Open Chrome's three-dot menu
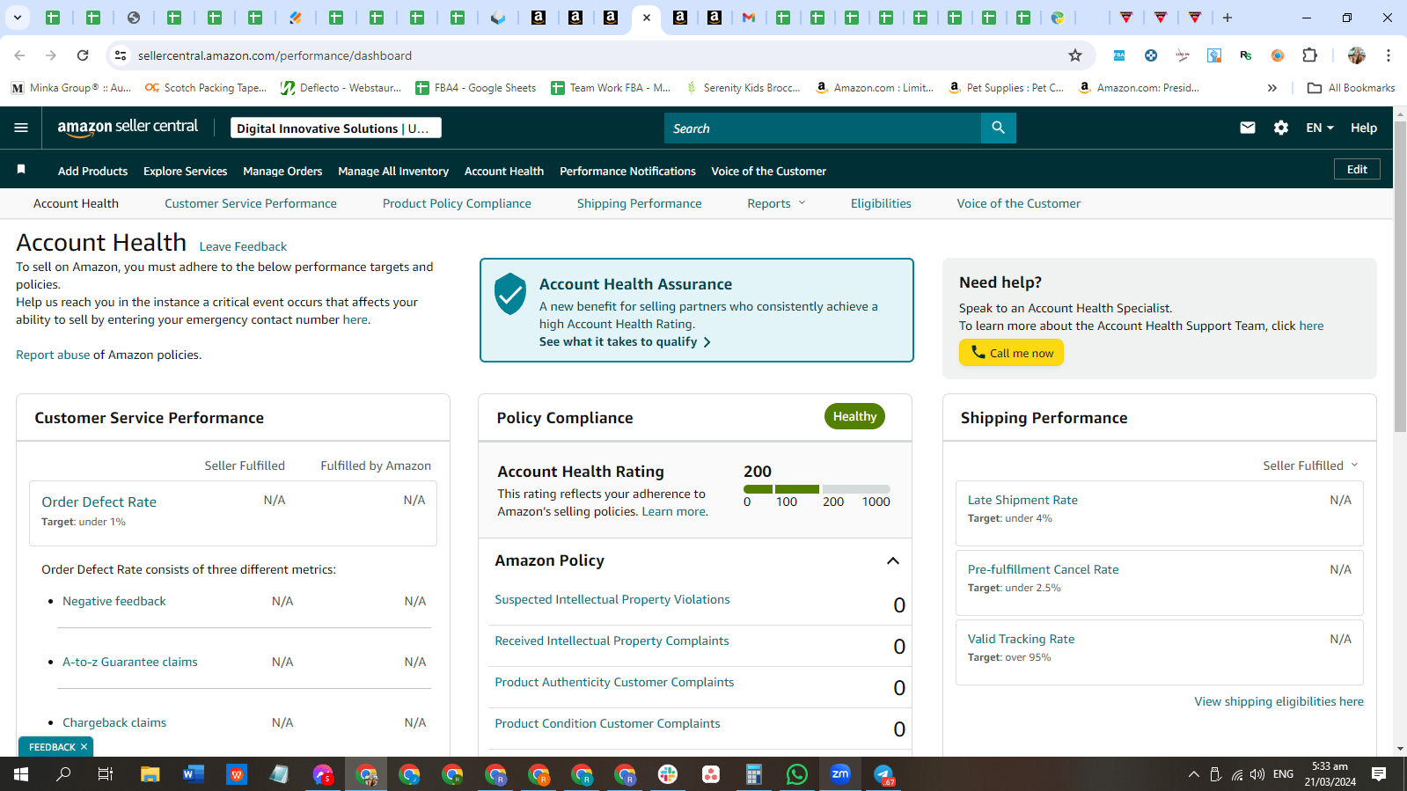This screenshot has height=791, width=1407. (x=1389, y=55)
